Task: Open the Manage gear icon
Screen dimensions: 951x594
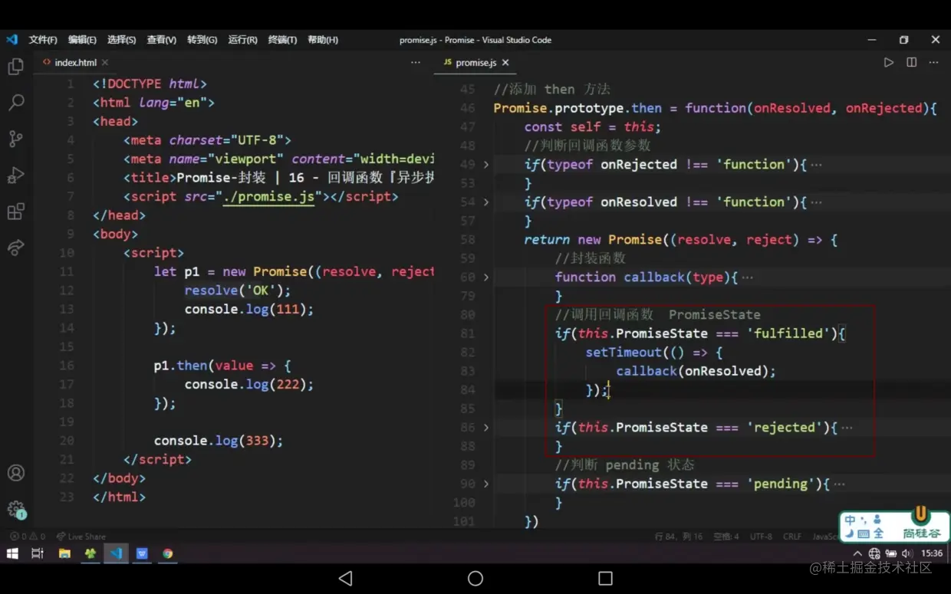Action: click(x=15, y=509)
